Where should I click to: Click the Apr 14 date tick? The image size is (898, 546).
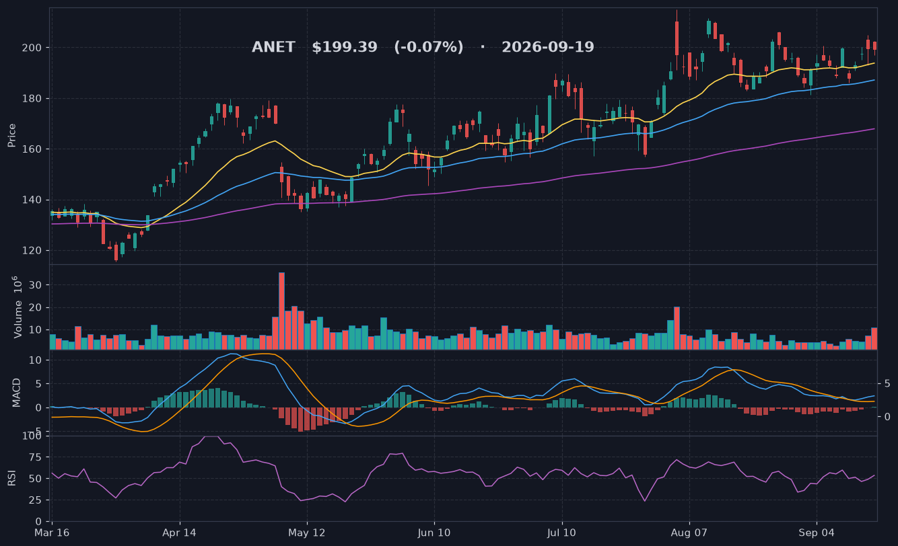pyautogui.click(x=180, y=533)
